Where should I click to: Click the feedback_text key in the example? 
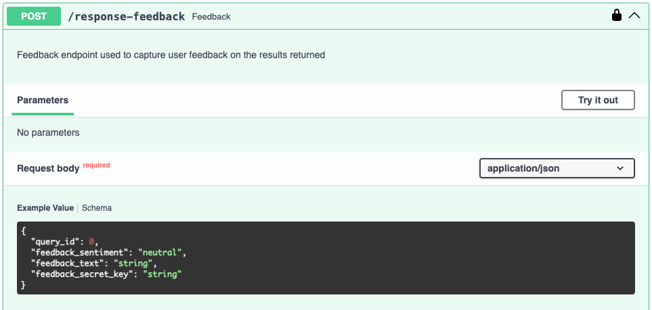coord(69,263)
